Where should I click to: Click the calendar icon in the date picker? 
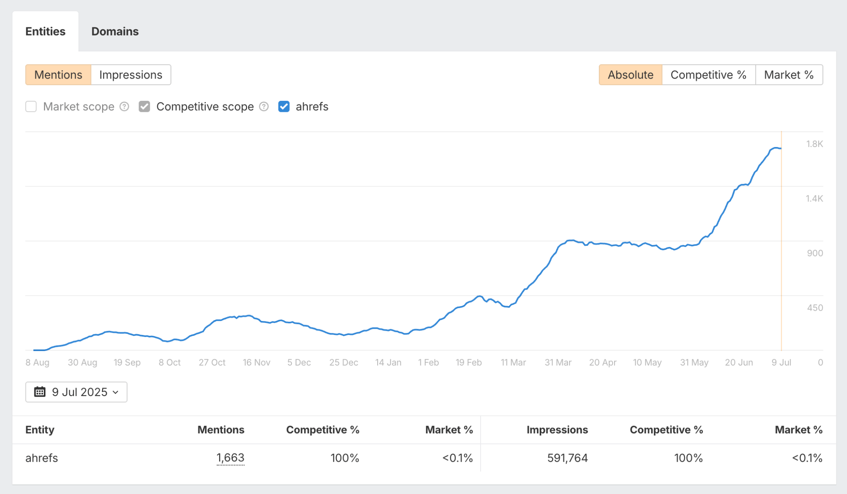point(40,392)
